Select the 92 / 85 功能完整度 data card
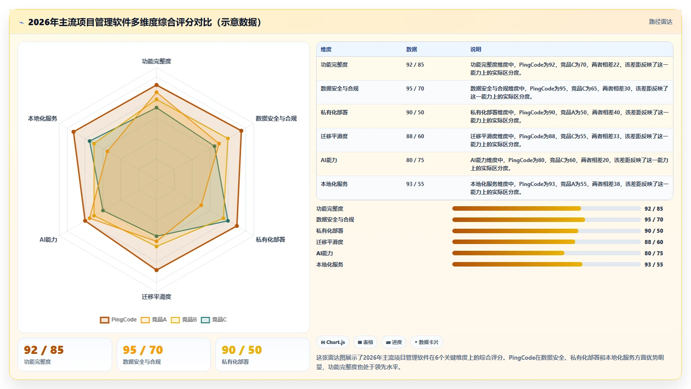691x389 pixels. 65,355
